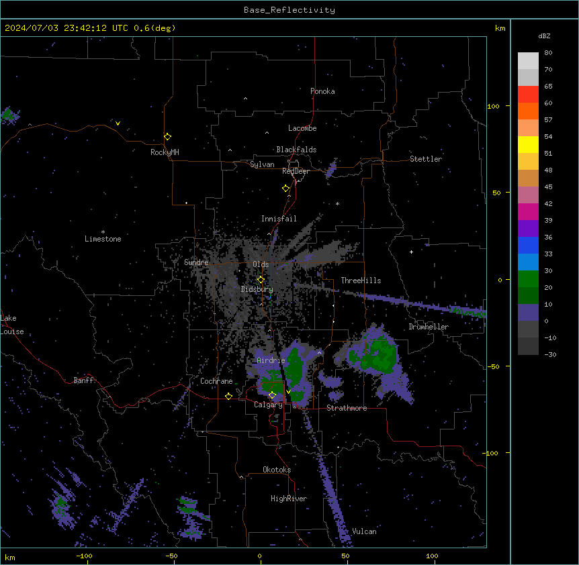Click the Okotoks city label

(277, 470)
